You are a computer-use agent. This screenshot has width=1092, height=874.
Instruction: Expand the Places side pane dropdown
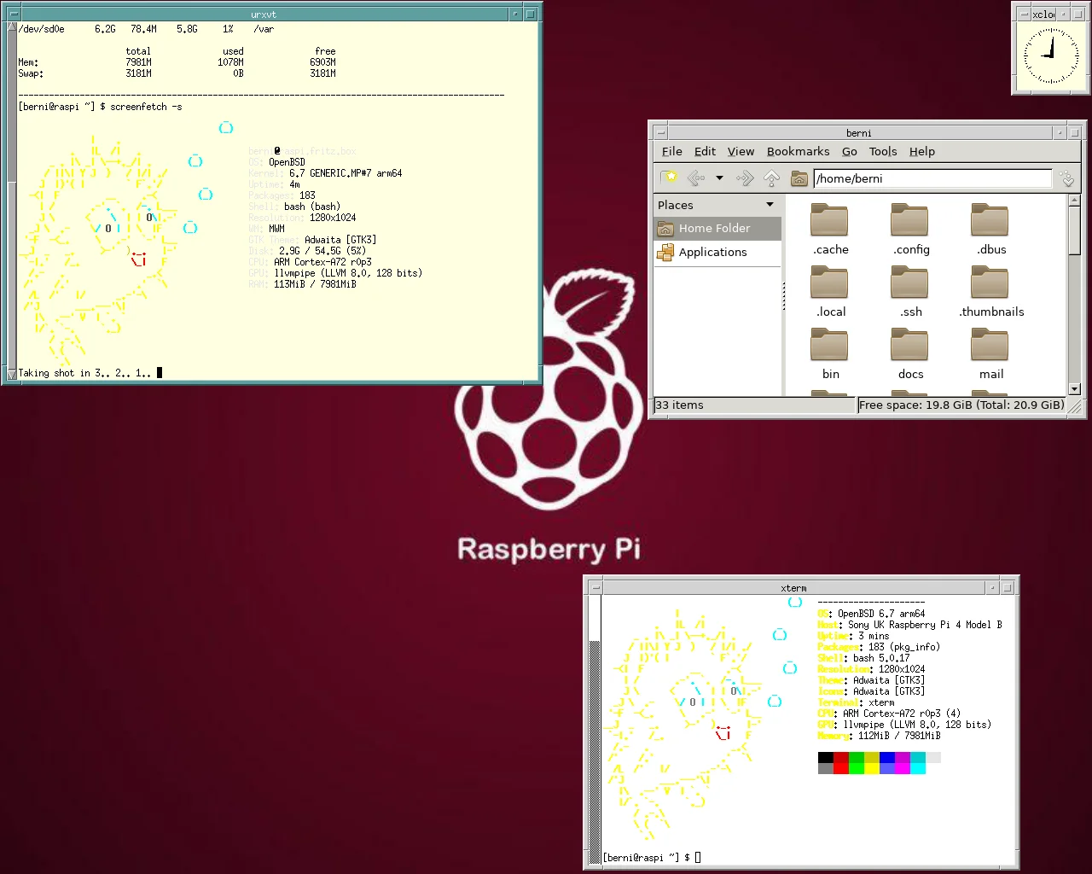pyautogui.click(x=770, y=205)
